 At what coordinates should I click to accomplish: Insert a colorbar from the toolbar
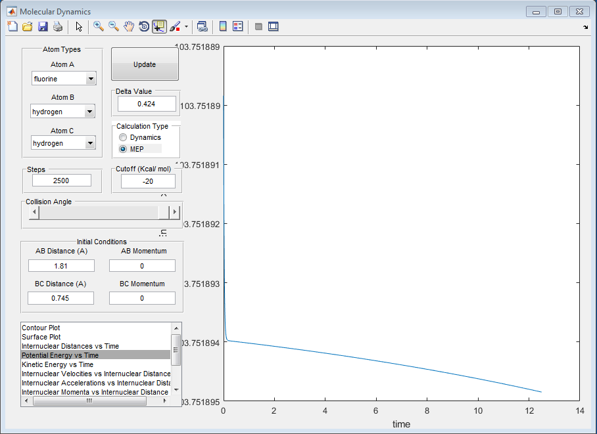(223, 26)
